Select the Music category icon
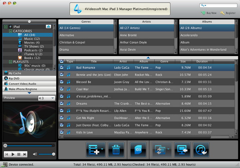The height and width of the screenshot is (168, 240). point(20,39)
